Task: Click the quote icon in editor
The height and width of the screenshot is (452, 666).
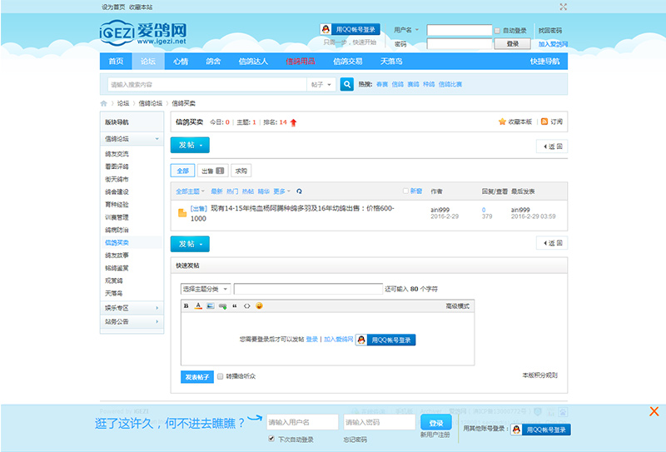Action: (x=235, y=305)
